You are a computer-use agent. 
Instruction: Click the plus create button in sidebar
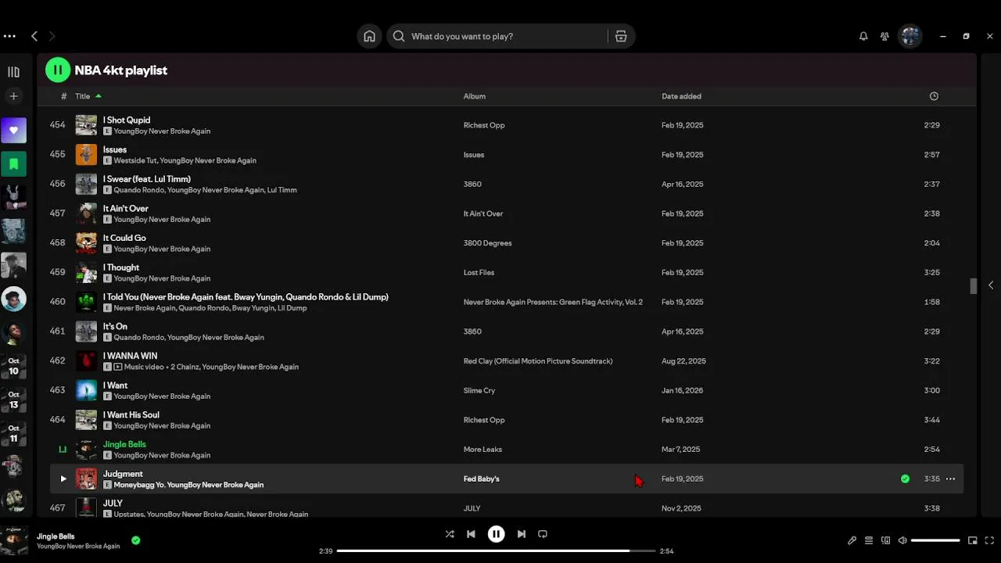tap(13, 96)
